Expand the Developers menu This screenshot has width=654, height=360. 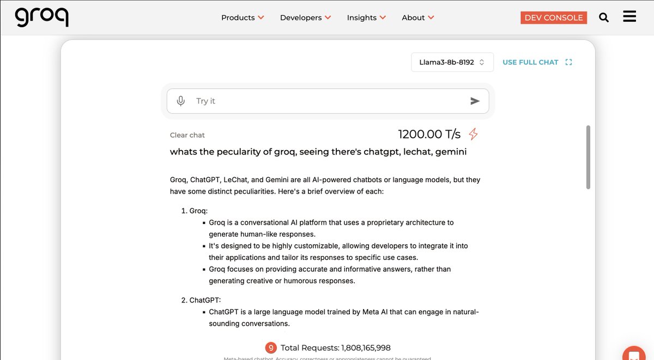tap(306, 17)
